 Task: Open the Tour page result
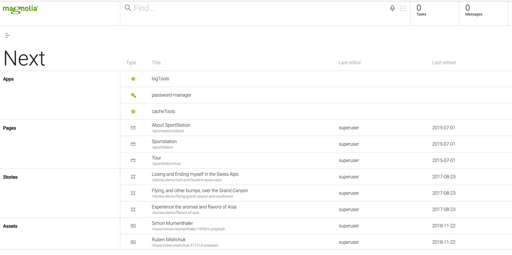(x=156, y=158)
